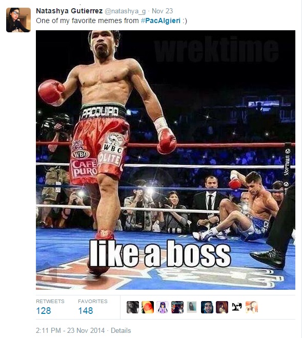302x338 pixels.
Task: Click the wrektime watermark on the meme
Action: coord(216,49)
